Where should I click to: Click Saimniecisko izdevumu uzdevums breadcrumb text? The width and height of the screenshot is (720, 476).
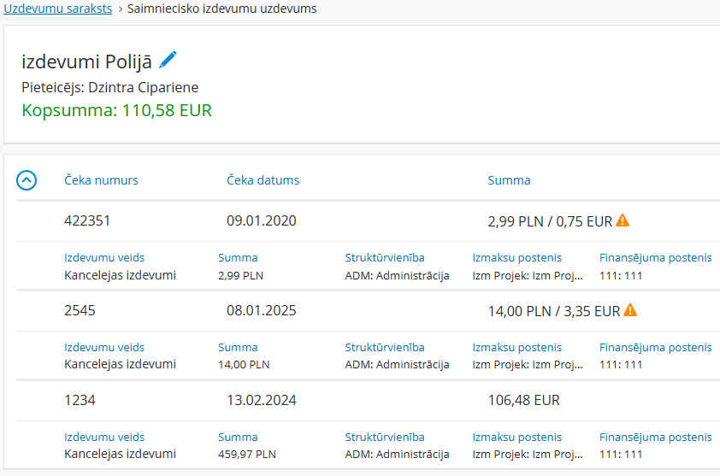221,9
